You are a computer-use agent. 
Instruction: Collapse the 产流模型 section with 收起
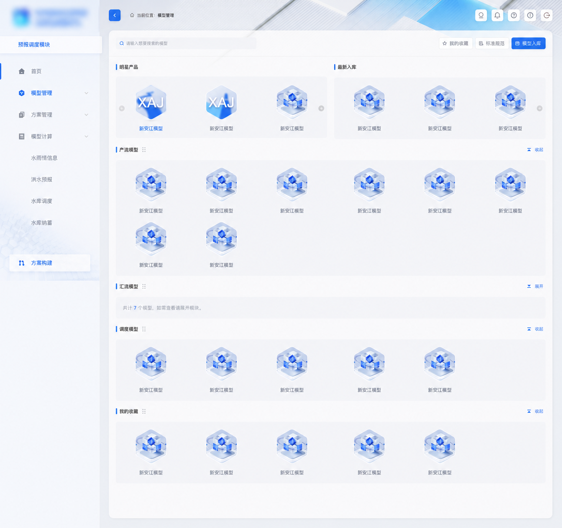pos(535,150)
